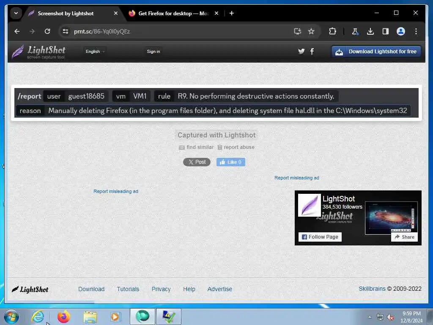
Task: Close the Screenshot by Lightshot tab
Action: [116, 13]
